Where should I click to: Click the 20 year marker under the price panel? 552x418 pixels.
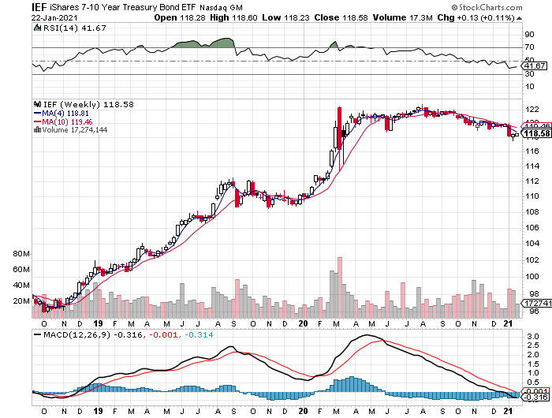tap(303, 323)
